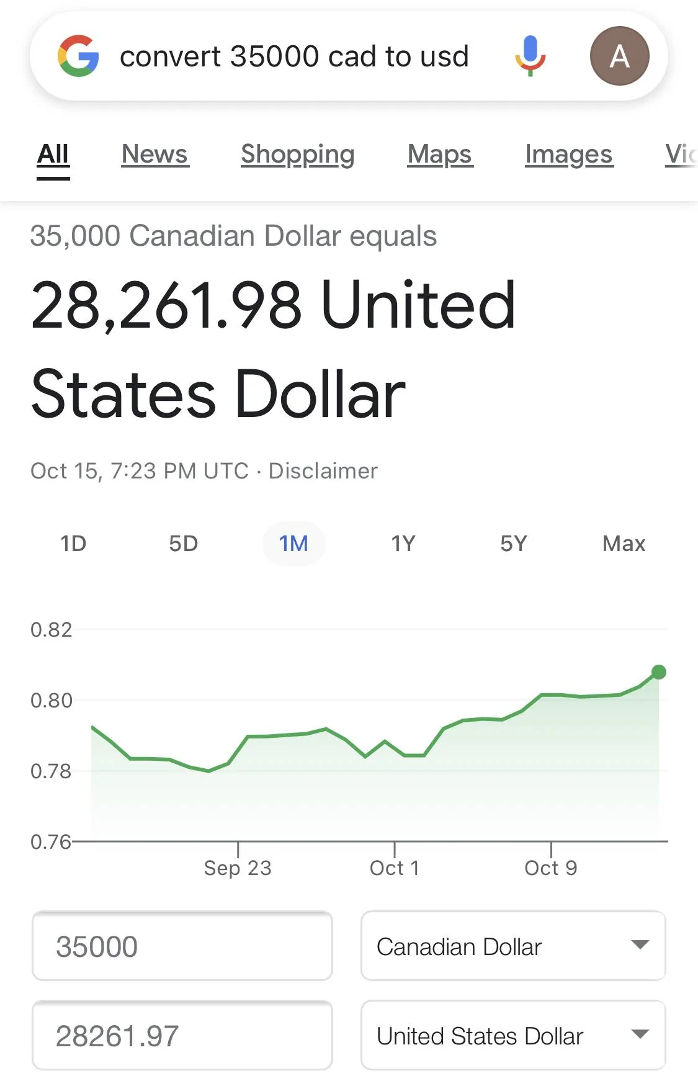Select the 1M chart range

293,544
